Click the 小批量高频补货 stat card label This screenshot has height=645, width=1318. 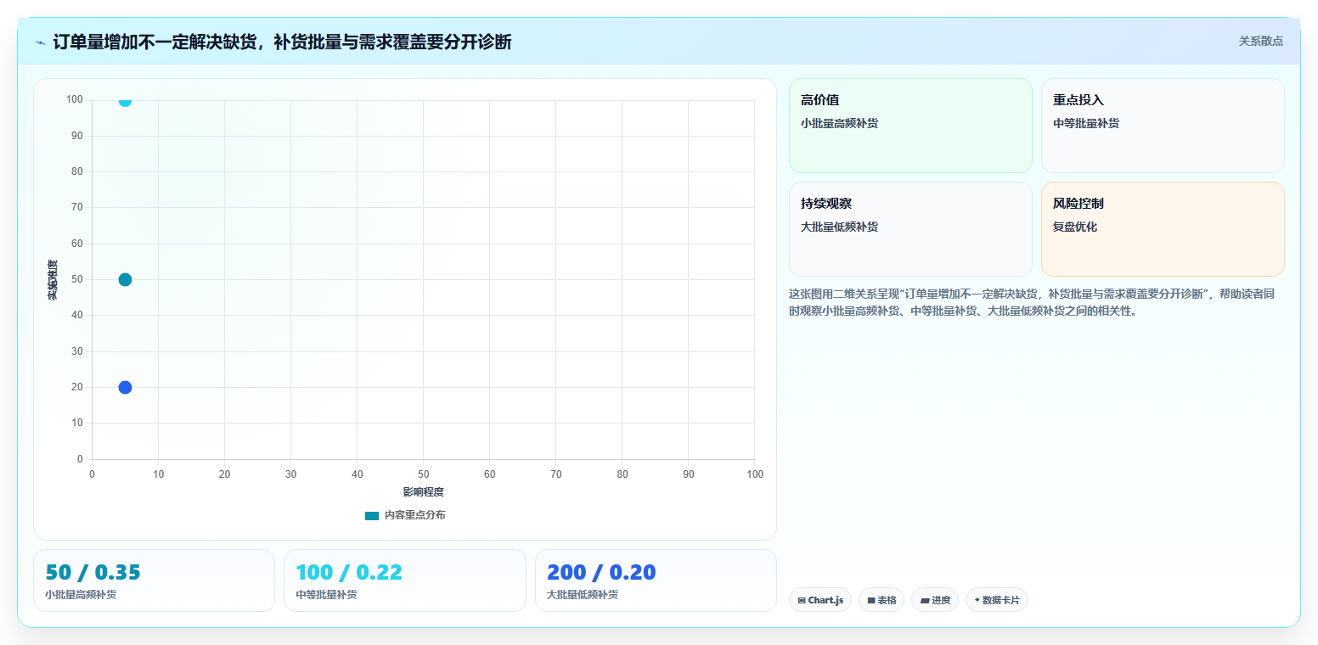[81, 595]
